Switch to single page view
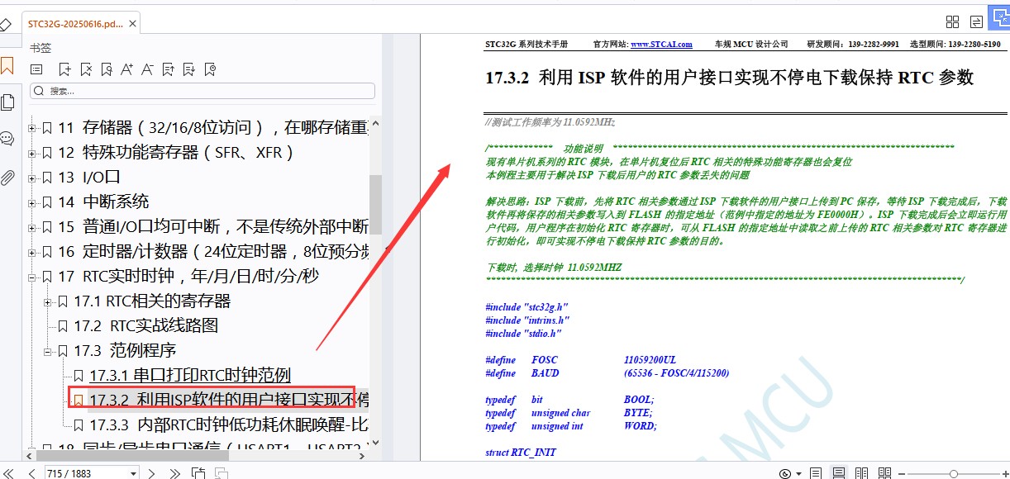 [816, 473]
